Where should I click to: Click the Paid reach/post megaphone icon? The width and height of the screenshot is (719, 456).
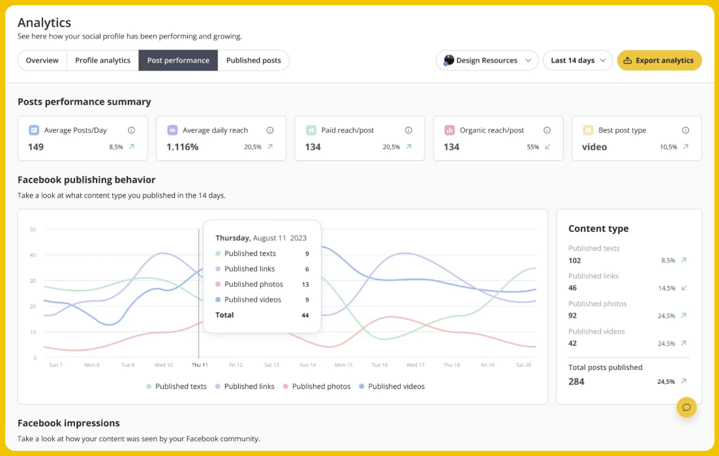311,130
